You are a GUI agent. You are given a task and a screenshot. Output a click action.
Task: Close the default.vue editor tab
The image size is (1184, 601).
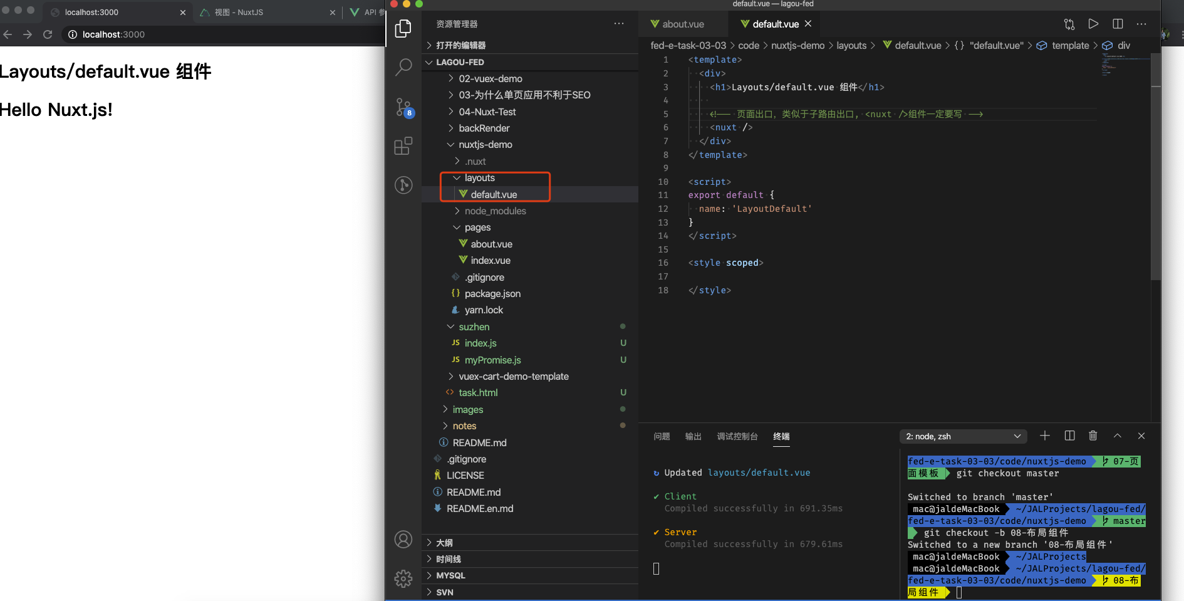pyautogui.click(x=808, y=24)
